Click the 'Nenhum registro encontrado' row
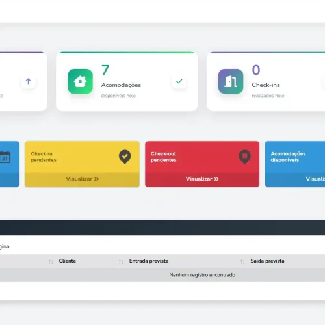 (162, 275)
